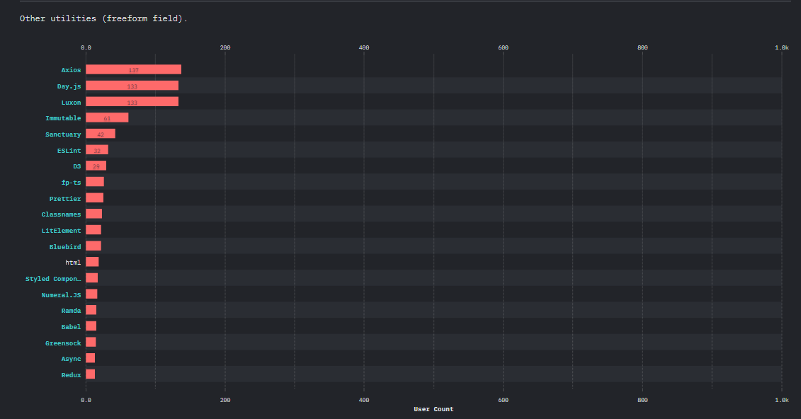The height and width of the screenshot is (419, 801).
Task: Click the LitElement bar
Action: (93, 229)
